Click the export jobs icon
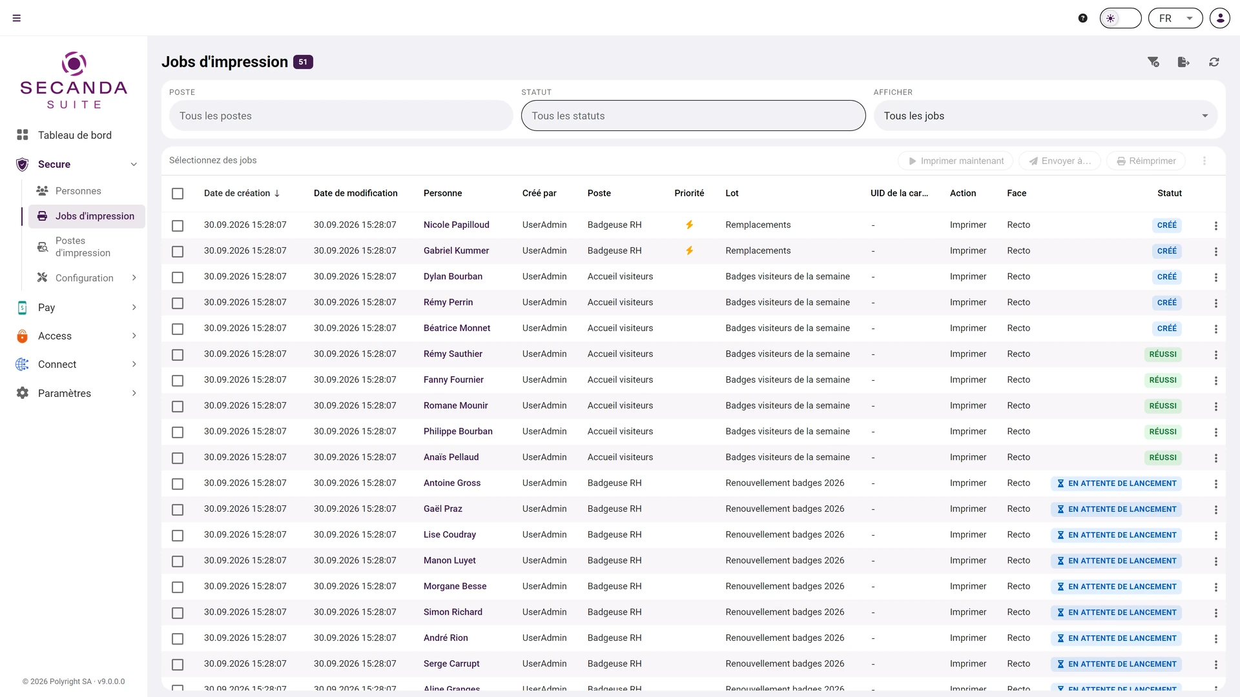Image resolution: width=1240 pixels, height=697 pixels. pyautogui.click(x=1184, y=62)
